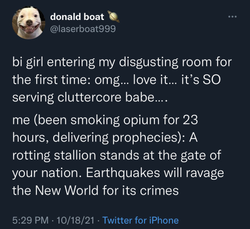Open the more options three-dot menu
The height and width of the screenshot is (229, 250).
[233, 17]
